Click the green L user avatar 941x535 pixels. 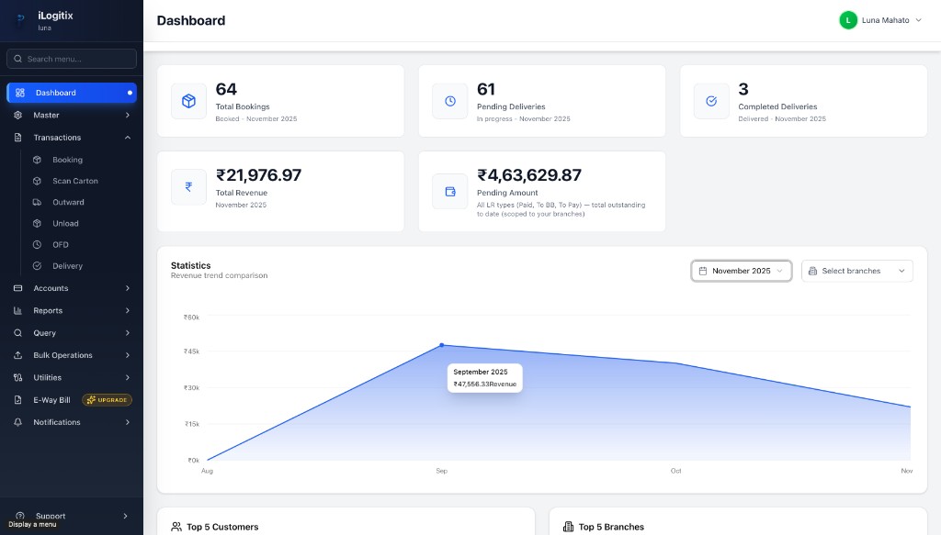click(848, 20)
